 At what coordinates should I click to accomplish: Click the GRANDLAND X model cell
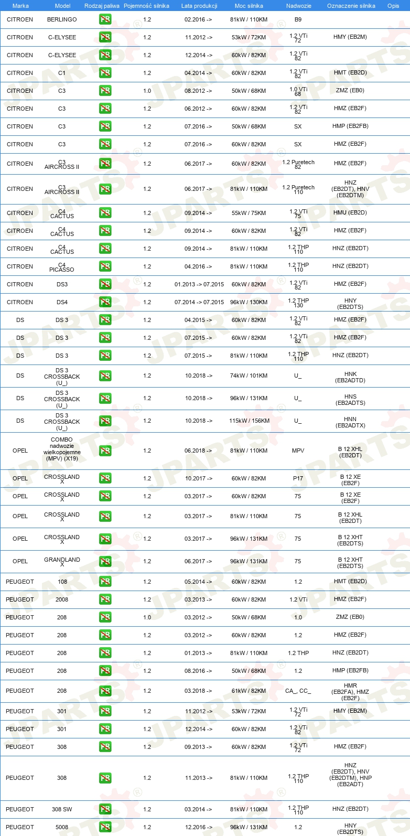coord(62,562)
